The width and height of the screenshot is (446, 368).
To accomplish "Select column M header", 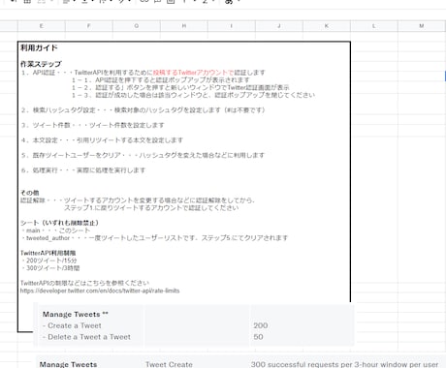I will (x=422, y=26).
